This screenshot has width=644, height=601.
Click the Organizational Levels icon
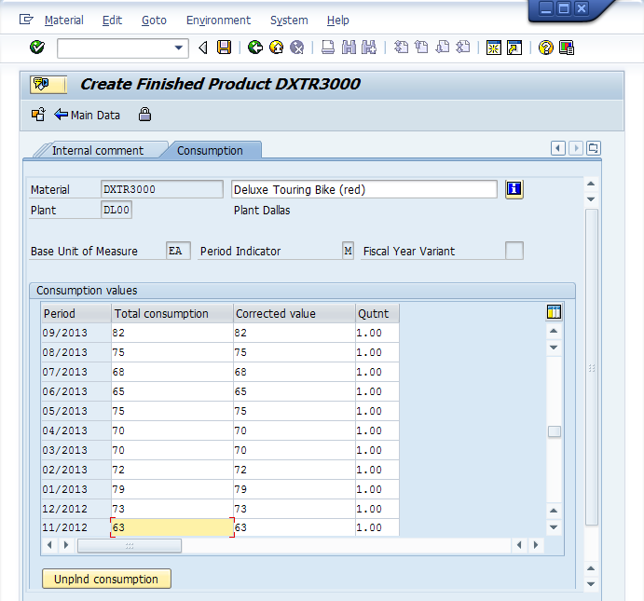coord(38,115)
